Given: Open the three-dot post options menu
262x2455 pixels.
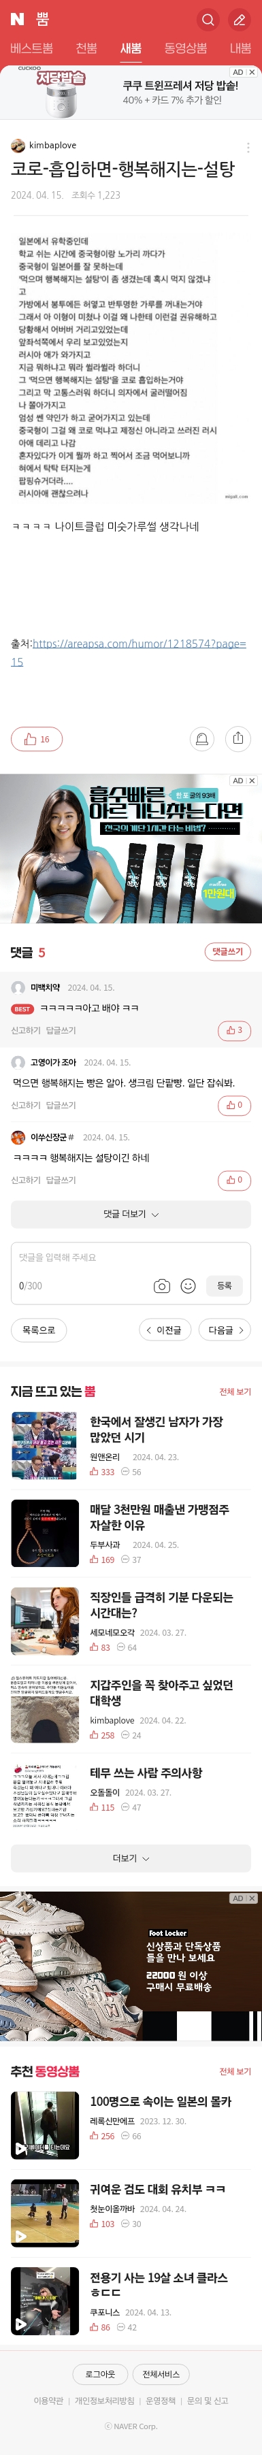Looking at the screenshot, I should coord(248,147).
